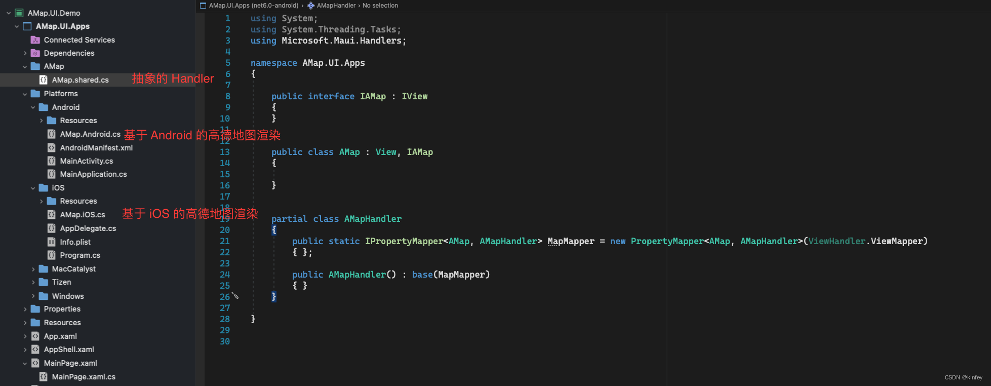The image size is (991, 386).
Task: Open the AMapHandler breadcrumb selector
Action: click(336, 6)
